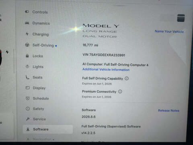Click the Name Your Vehicle link

point(169,31)
